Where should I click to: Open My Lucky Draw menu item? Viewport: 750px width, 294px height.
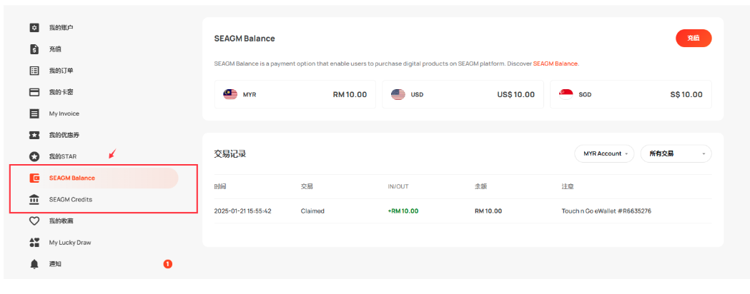69,243
